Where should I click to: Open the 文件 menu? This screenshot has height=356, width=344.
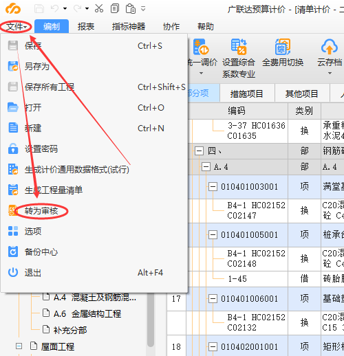16,27
